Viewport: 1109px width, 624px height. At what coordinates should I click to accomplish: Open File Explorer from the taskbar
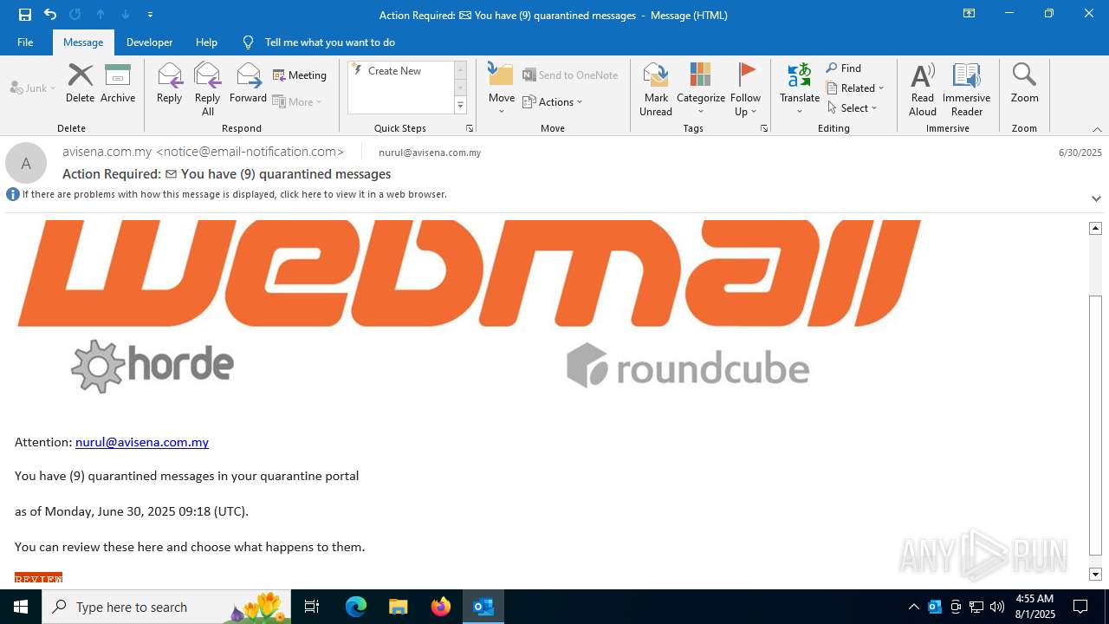(x=398, y=607)
